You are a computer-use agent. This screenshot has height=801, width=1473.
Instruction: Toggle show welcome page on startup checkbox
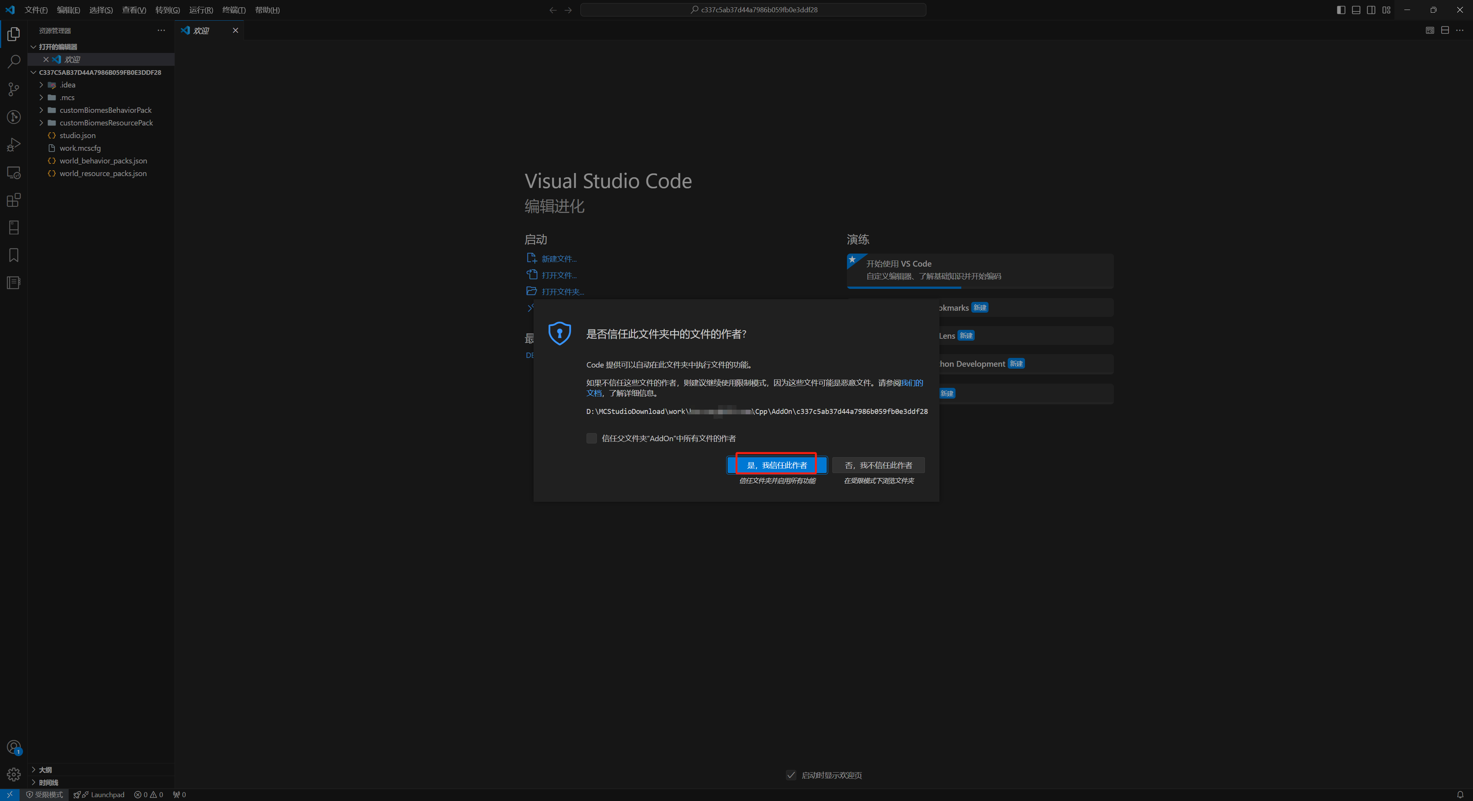pos(791,775)
